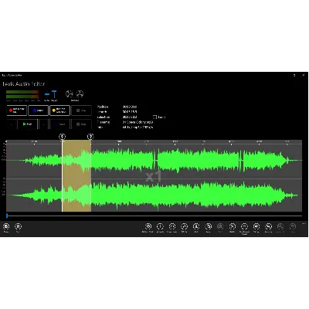Click the minus-sign icon with two-line label
Screen dimensions: 309x309
244,226
